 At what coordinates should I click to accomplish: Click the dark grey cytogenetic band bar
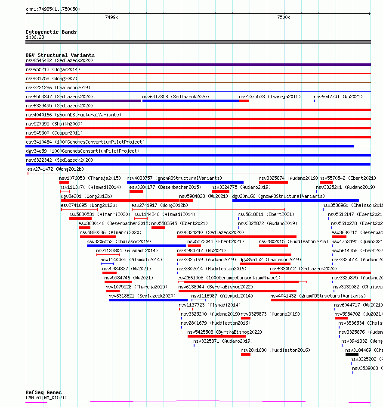point(198,42)
